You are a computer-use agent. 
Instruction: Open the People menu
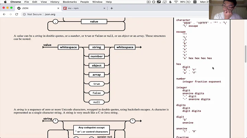coord(85,2)
